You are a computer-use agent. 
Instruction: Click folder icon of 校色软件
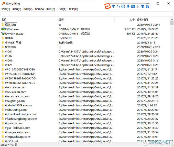click(x=3, y=47)
